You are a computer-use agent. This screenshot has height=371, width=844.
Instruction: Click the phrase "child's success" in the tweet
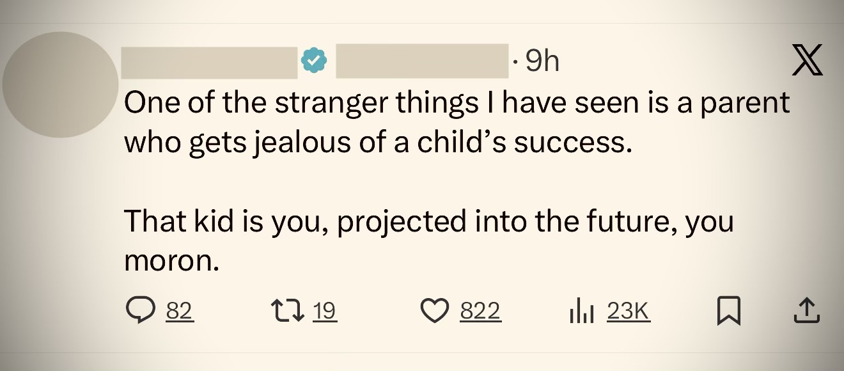[x=524, y=143]
